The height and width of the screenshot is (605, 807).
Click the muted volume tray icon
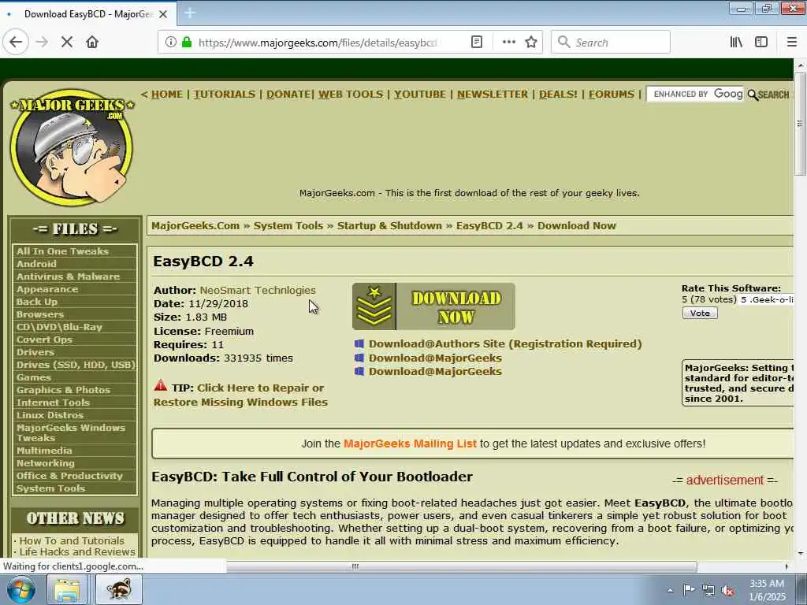coord(727,591)
